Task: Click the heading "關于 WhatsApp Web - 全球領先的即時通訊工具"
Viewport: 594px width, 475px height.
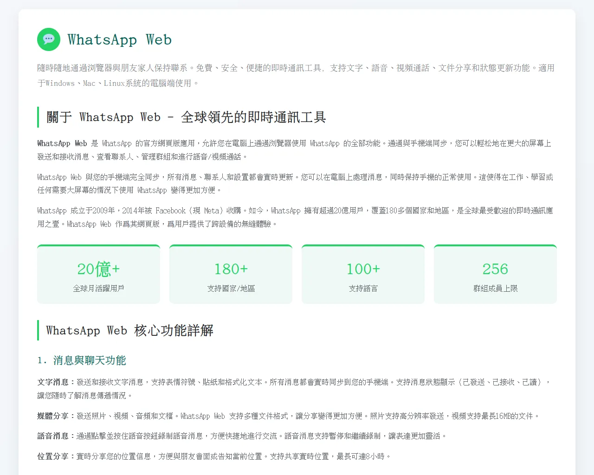Action: 186,117
